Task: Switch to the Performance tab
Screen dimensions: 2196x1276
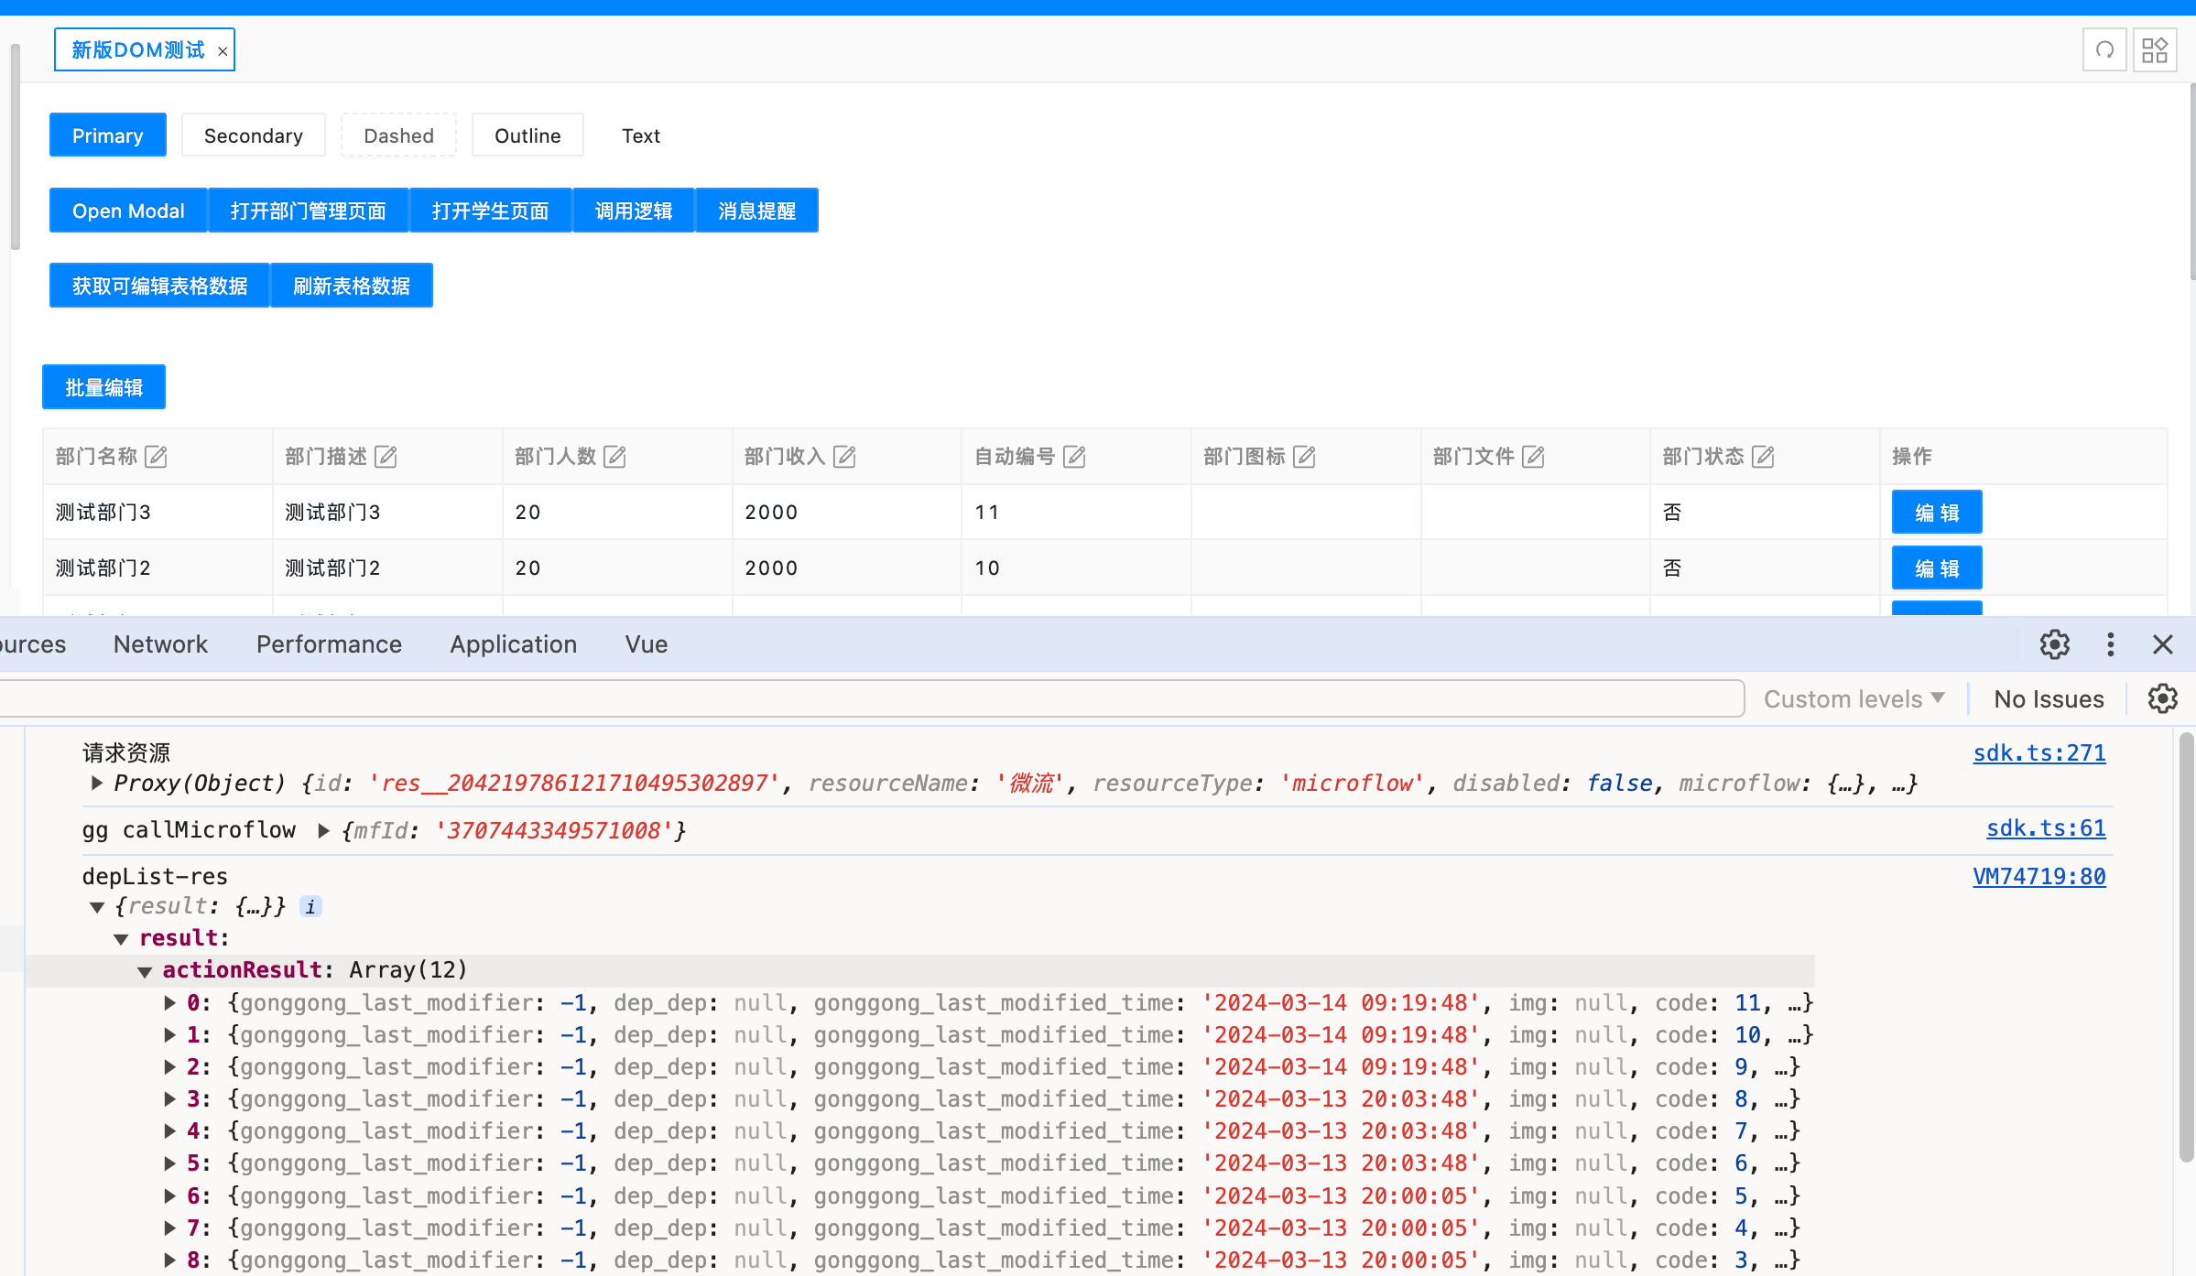Action: pos(329,644)
